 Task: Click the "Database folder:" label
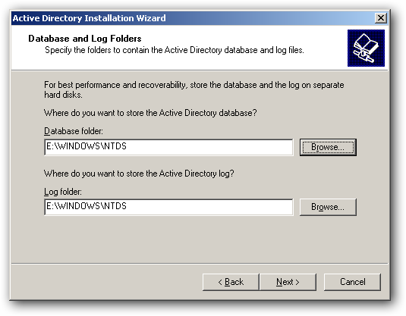[74, 131]
